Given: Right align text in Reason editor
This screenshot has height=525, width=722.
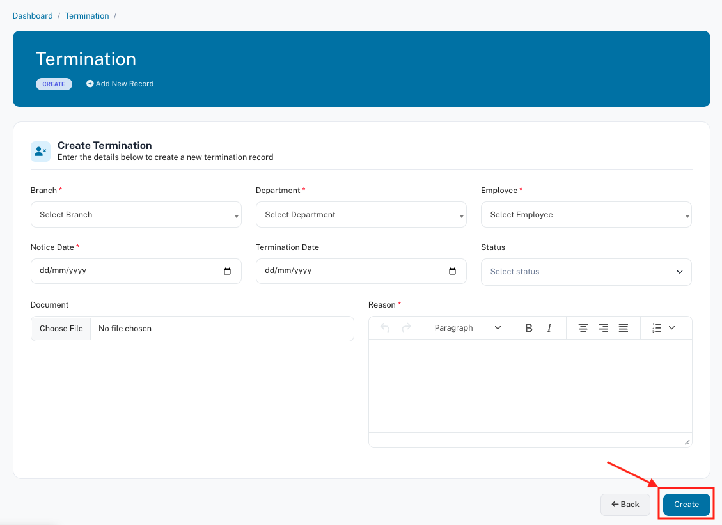Looking at the screenshot, I should pos(603,328).
